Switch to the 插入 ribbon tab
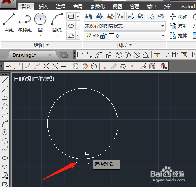The height and width of the screenshot is (187, 196). click(43, 7)
